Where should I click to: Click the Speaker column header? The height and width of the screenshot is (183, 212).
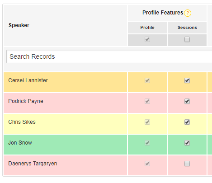(x=19, y=25)
